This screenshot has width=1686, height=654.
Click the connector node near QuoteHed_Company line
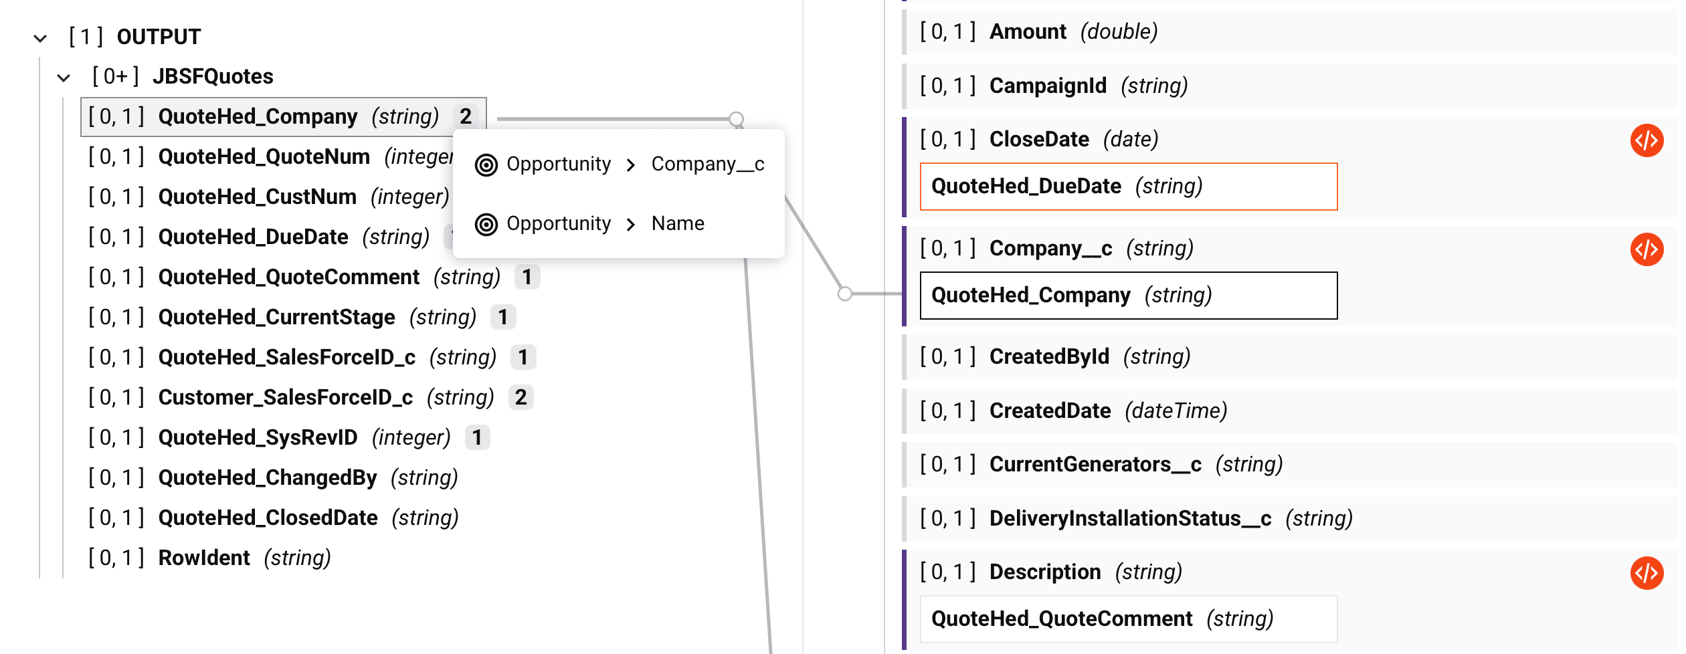(x=736, y=119)
